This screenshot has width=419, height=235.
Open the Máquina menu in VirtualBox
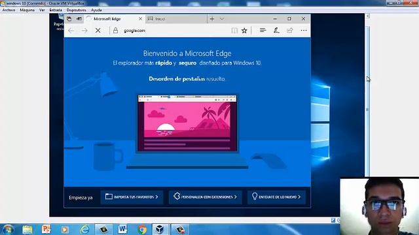click(x=27, y=10)
